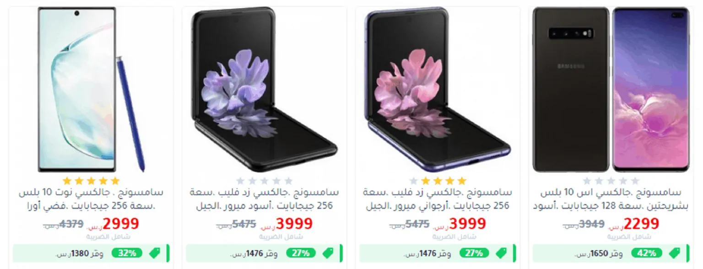The height and width of the screenshot is (269, 703).
Task: Click Galaxy S10 Plus 128GB title link
Action: pyautogui.click(x=611, y=199)
